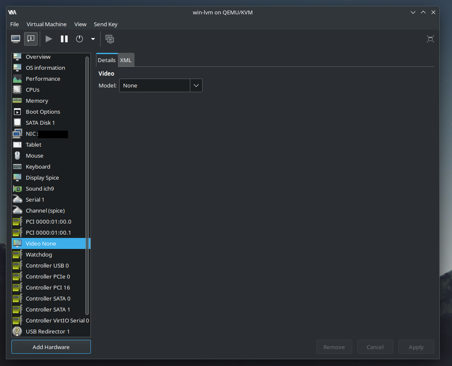Click the Tablet device icon

17,145
